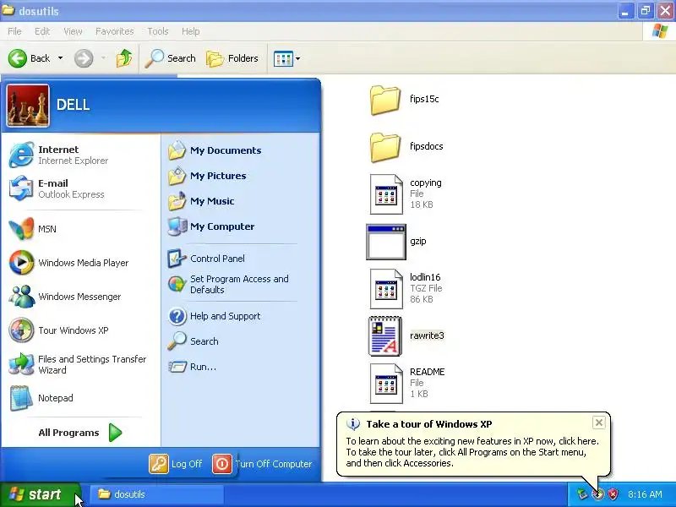Open the Help menu
Screen dimensions: 676x507
[x=190, y=31]
